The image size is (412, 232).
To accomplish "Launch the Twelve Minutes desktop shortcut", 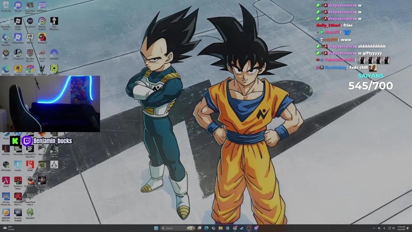I will pyautogui.click(x=42, y=167).
